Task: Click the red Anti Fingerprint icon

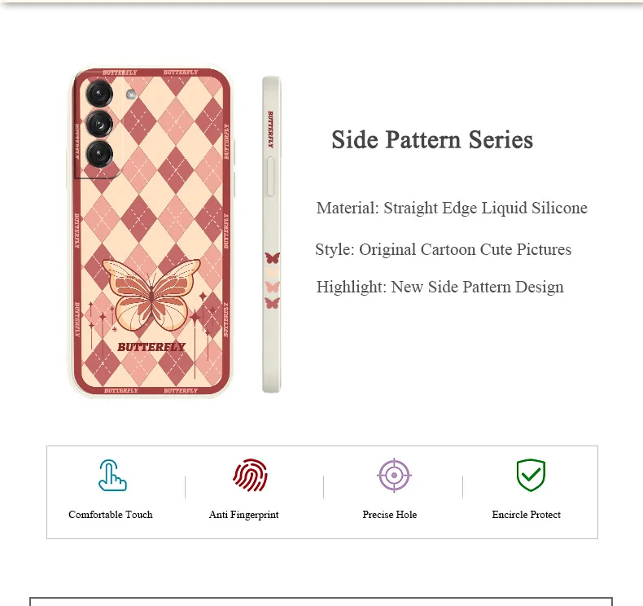Action: coord(250,475)
